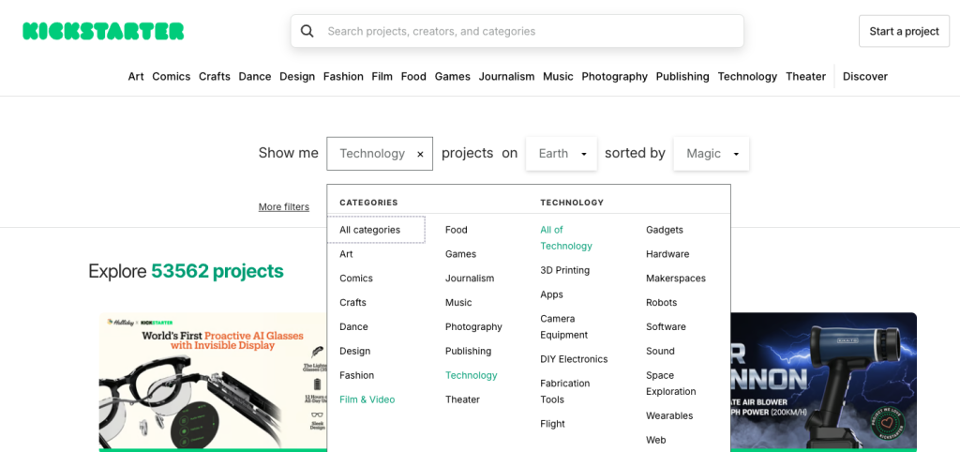
Task: Select Film & Video category
Action: 367,399
